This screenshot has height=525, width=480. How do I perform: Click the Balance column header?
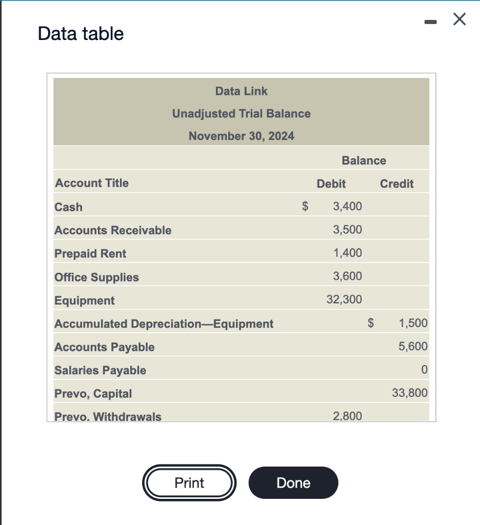click(x=365, y=160)
